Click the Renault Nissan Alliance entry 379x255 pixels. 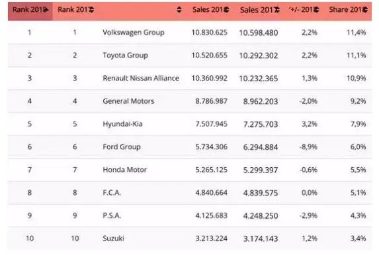coord(141,78)
